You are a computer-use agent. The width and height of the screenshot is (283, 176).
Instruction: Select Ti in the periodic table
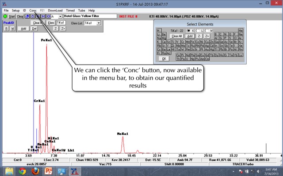click(x=173, y=42)
